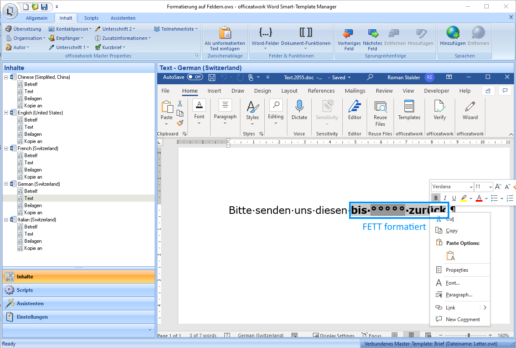Click the yellow text highlight color button
The height and width of the screenshot is (348, 516).
point(464,198)
